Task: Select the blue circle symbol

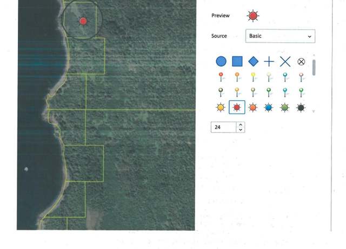Action: [221, 61]
